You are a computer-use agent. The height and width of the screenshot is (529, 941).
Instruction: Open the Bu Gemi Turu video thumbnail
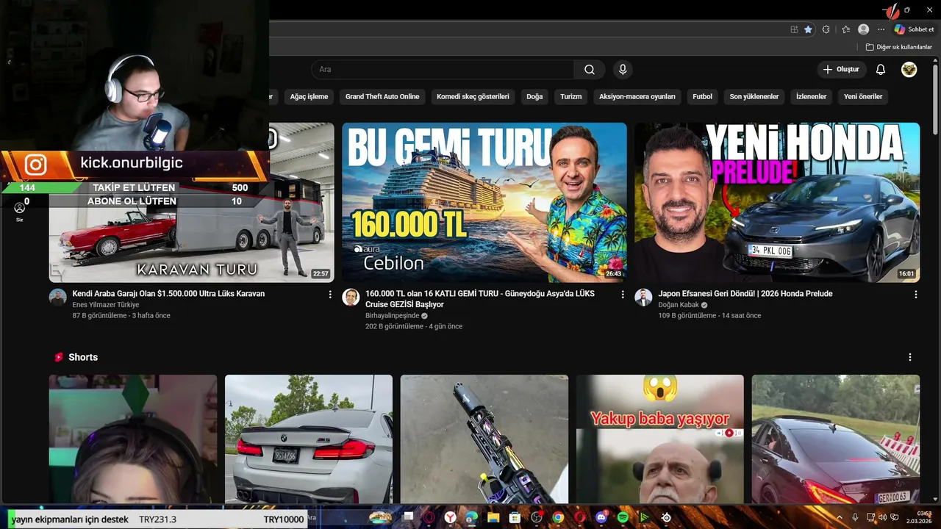(484, 203)
